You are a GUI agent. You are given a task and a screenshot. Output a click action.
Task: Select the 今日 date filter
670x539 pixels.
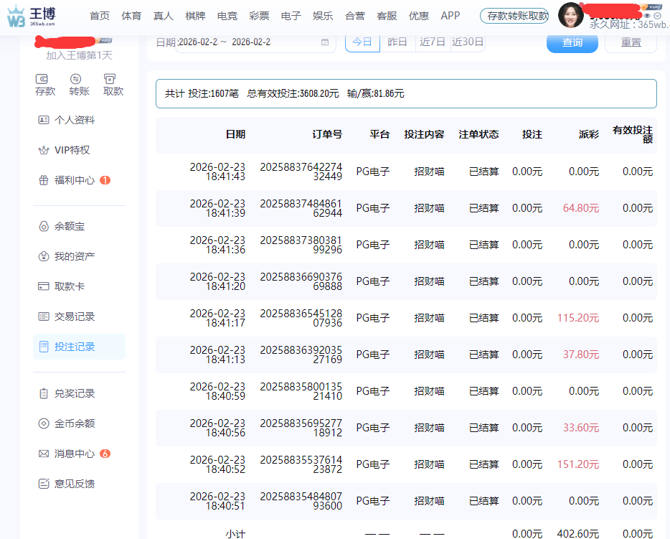click(363, 42)
